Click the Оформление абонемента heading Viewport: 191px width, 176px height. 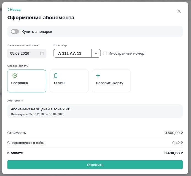[x=41, y=18]
